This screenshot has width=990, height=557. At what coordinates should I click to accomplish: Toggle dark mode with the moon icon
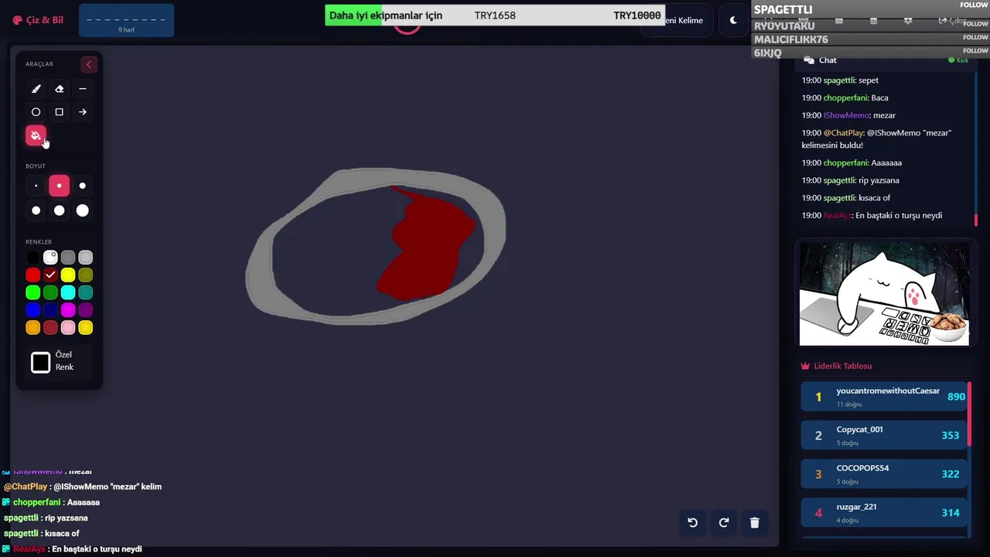[x=733, y=20]
